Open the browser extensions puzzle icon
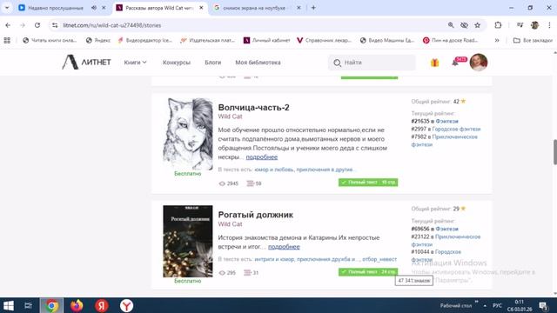 click(498, 25)
